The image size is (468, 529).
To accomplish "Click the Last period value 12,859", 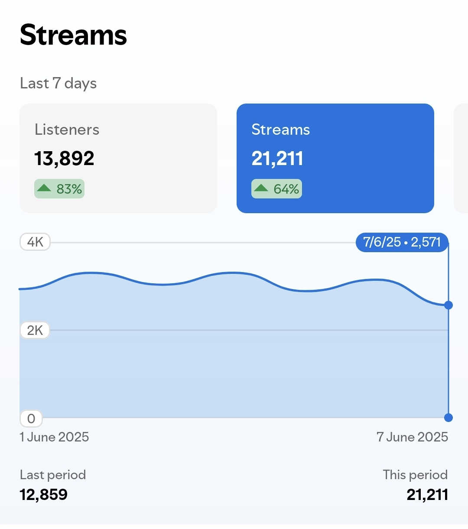I will tap(44, 495).
